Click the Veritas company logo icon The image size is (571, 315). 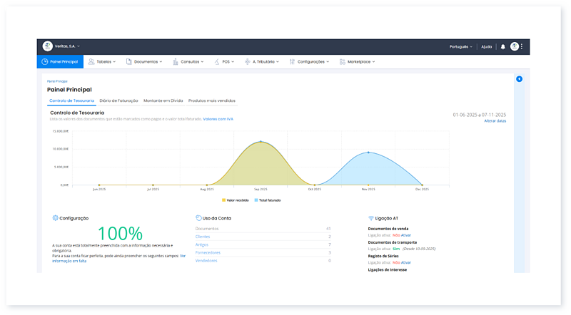tap(48, 46)
